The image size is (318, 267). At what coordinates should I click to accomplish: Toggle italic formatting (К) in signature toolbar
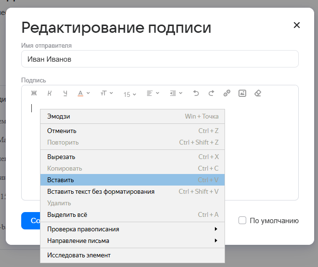point(49,93)
